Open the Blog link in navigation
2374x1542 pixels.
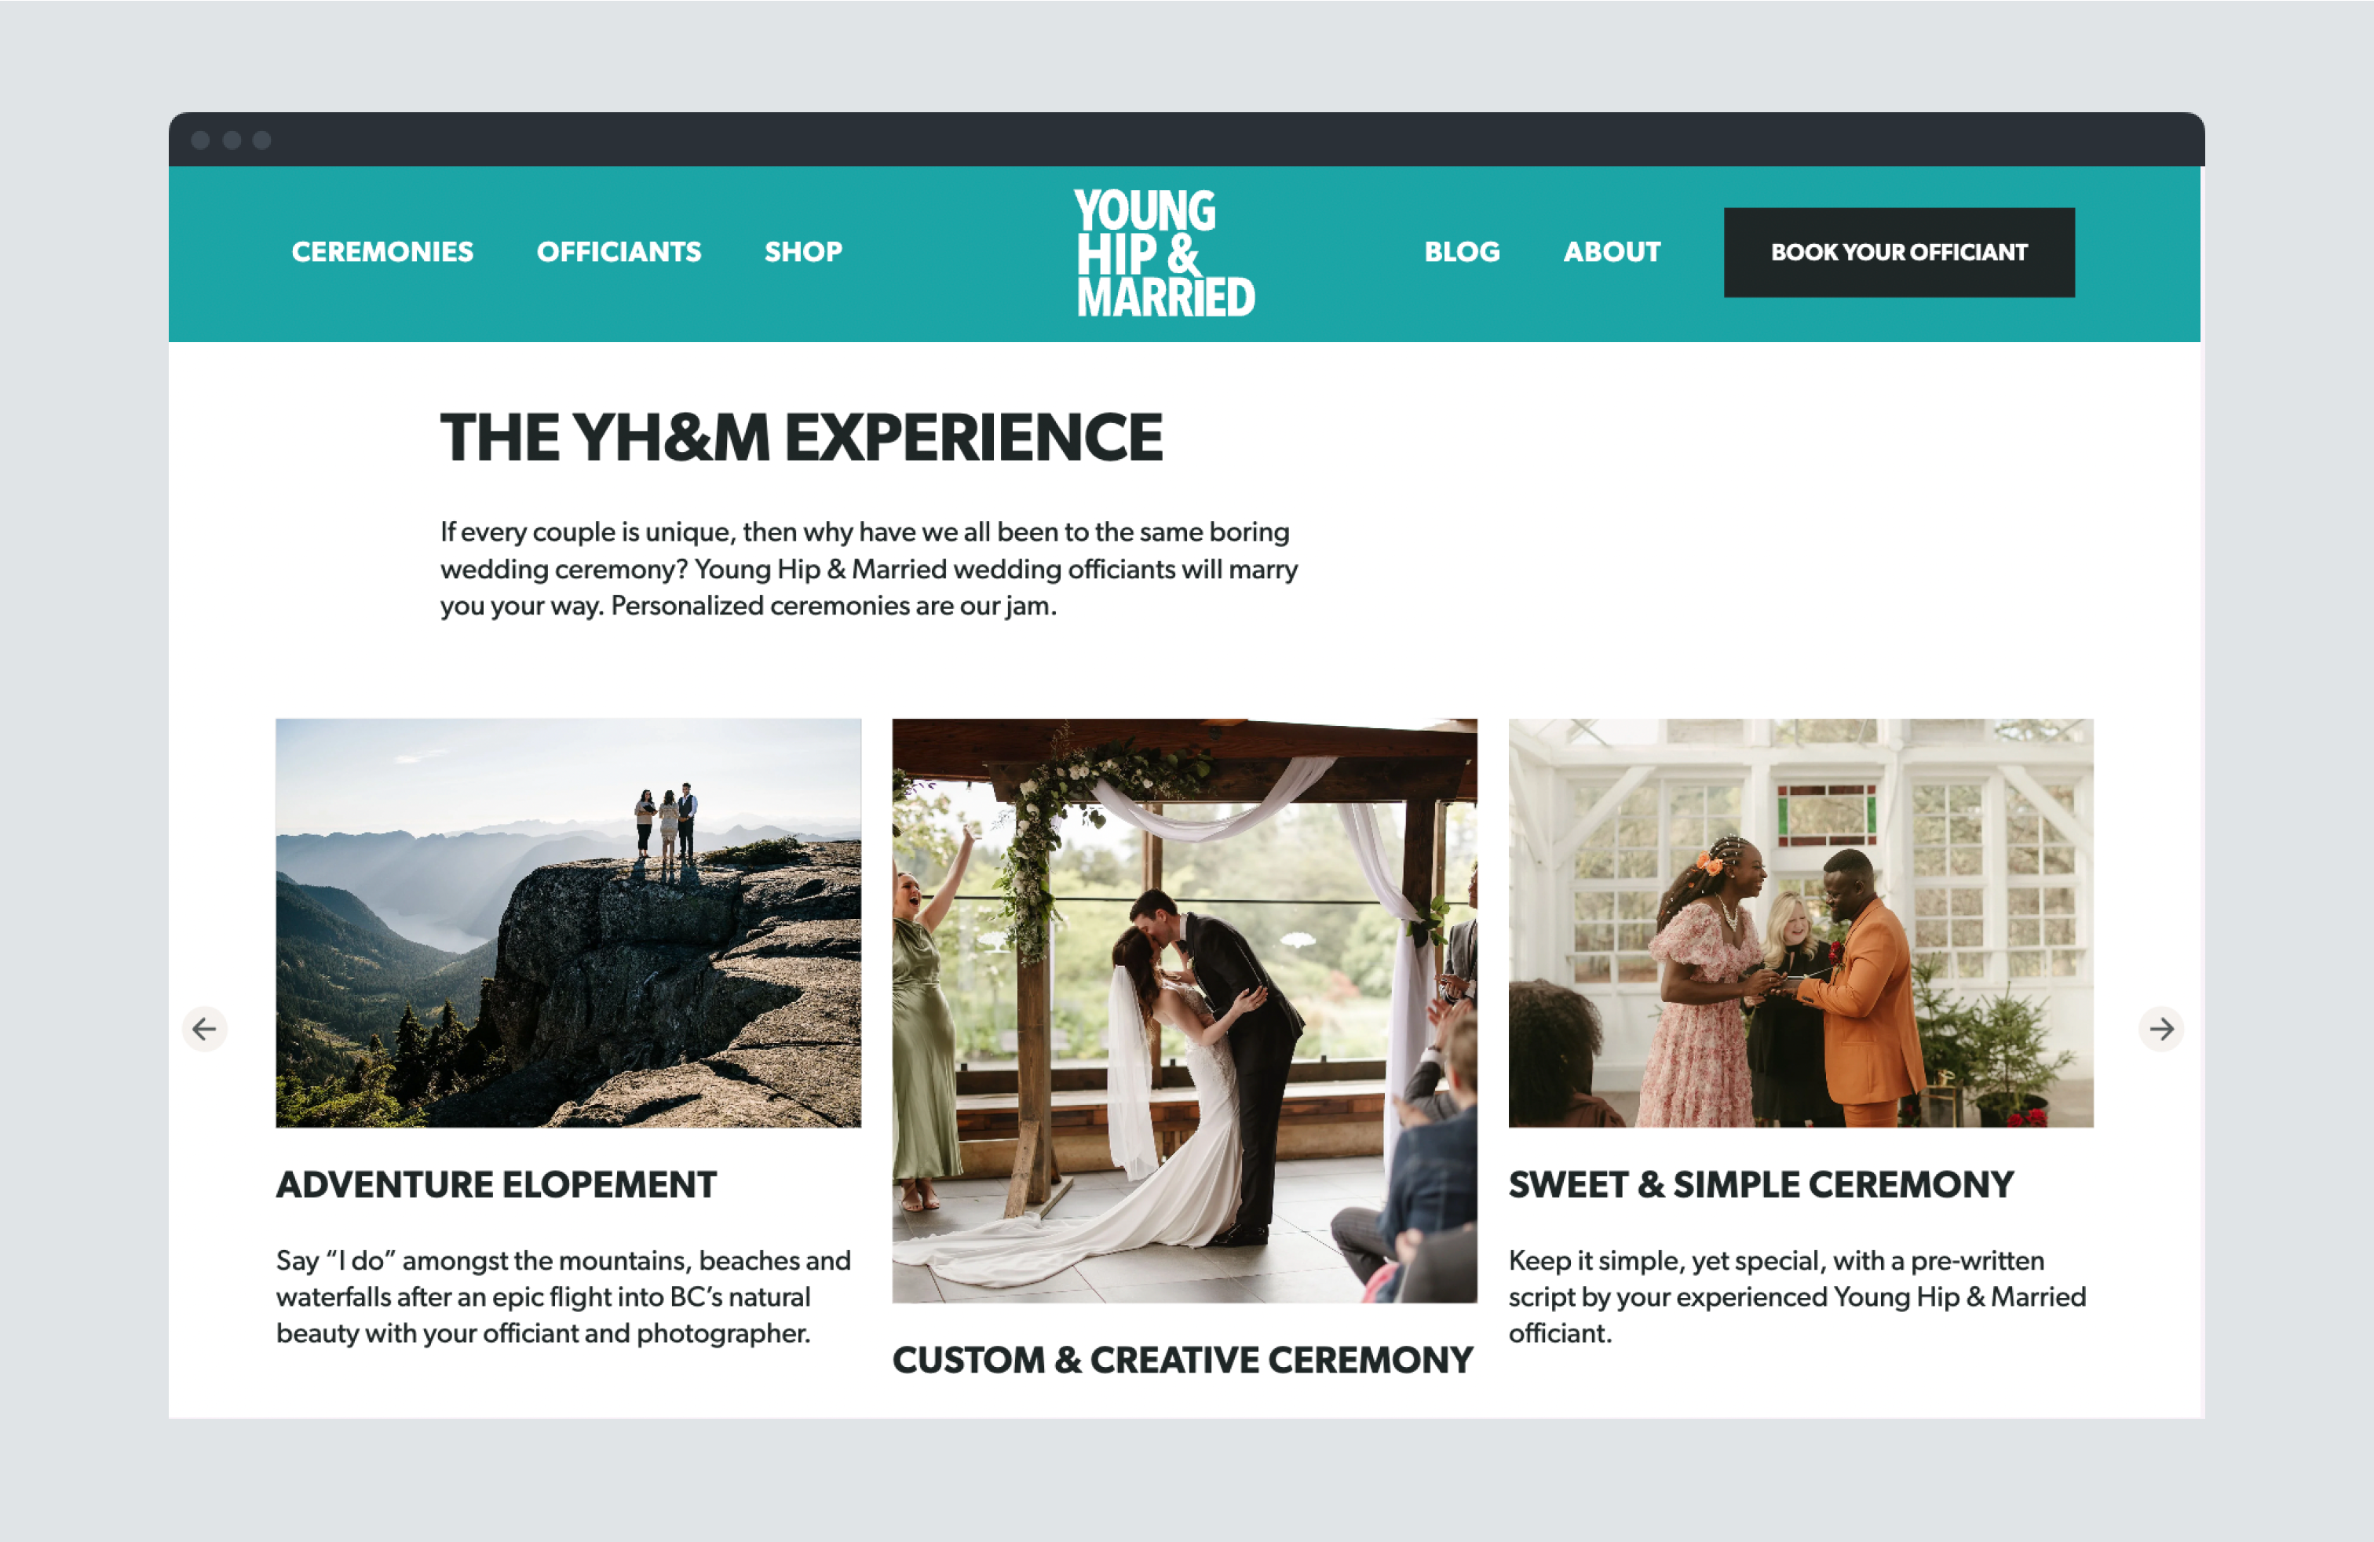tap(1461, 252)
